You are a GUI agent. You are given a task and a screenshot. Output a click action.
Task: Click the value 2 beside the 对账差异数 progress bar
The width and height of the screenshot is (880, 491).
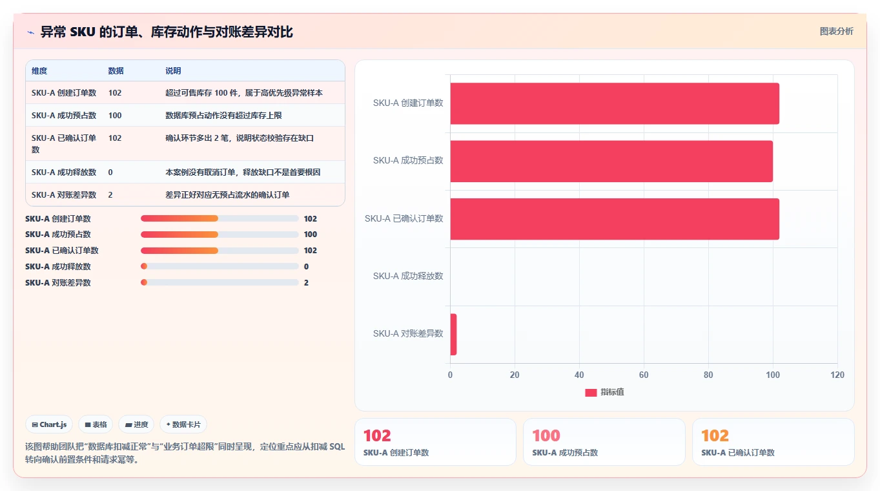306,282
